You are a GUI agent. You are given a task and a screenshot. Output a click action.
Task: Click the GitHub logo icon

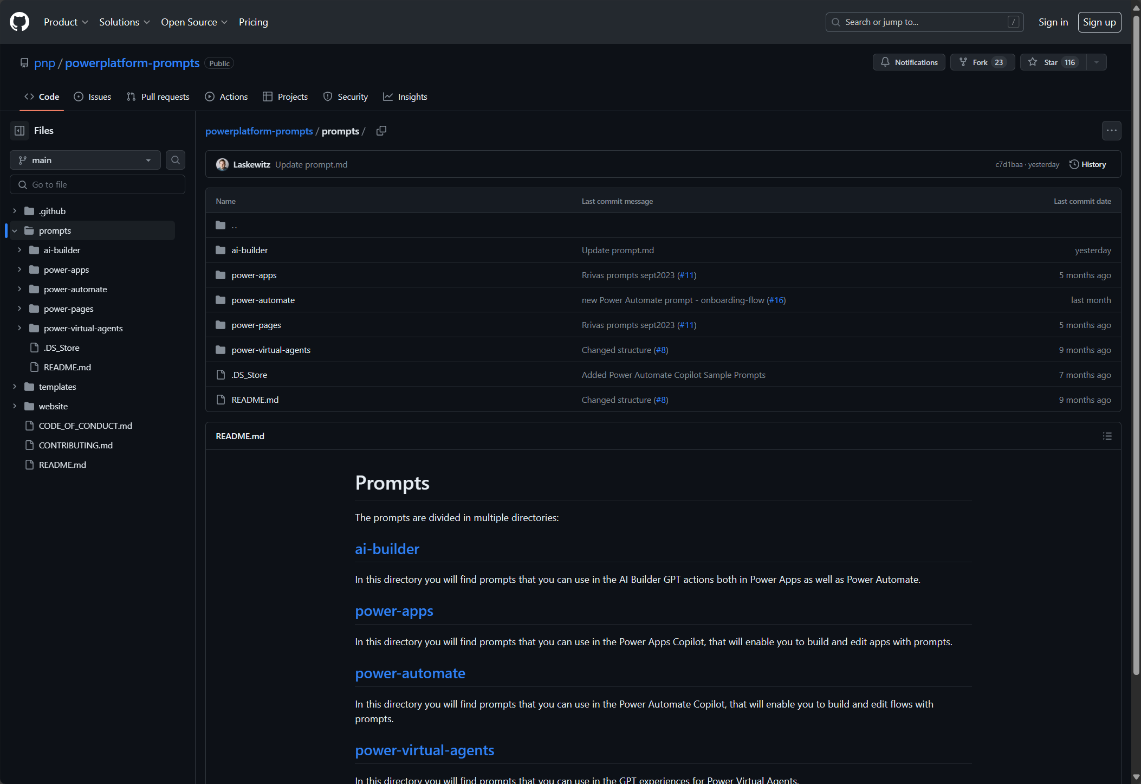[20, 22]
